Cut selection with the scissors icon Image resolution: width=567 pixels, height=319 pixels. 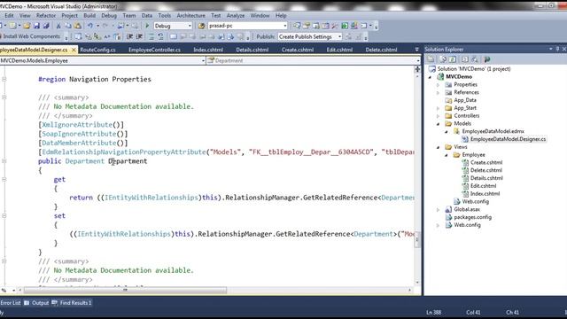pos(58,26)
